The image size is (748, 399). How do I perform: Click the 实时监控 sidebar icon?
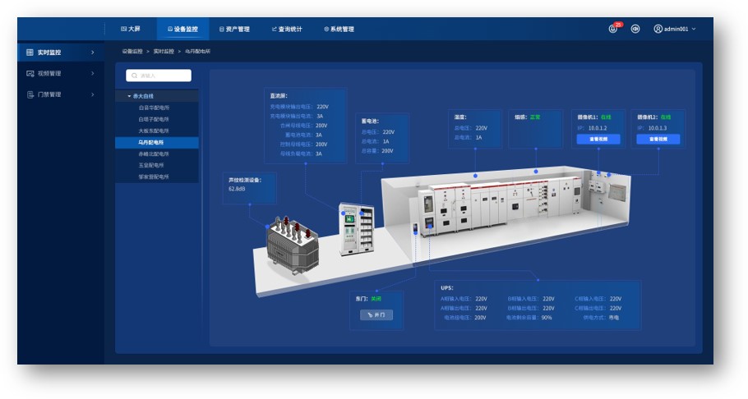point(30,53)
